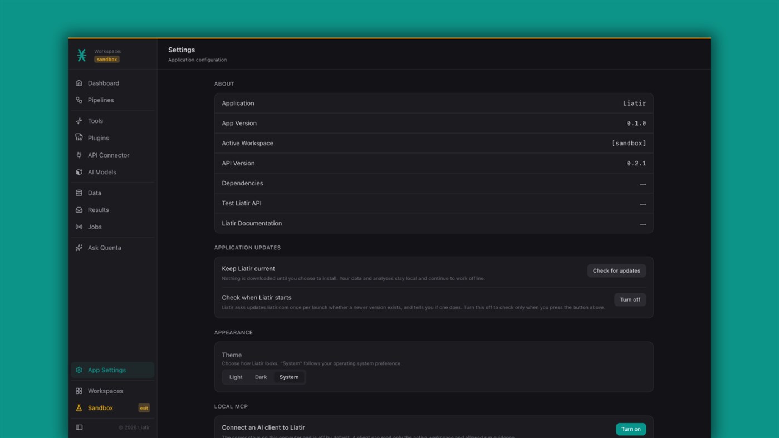Click the App Version value 0.1.0
This screenshot has height=438, width=779.
(636, 124)
